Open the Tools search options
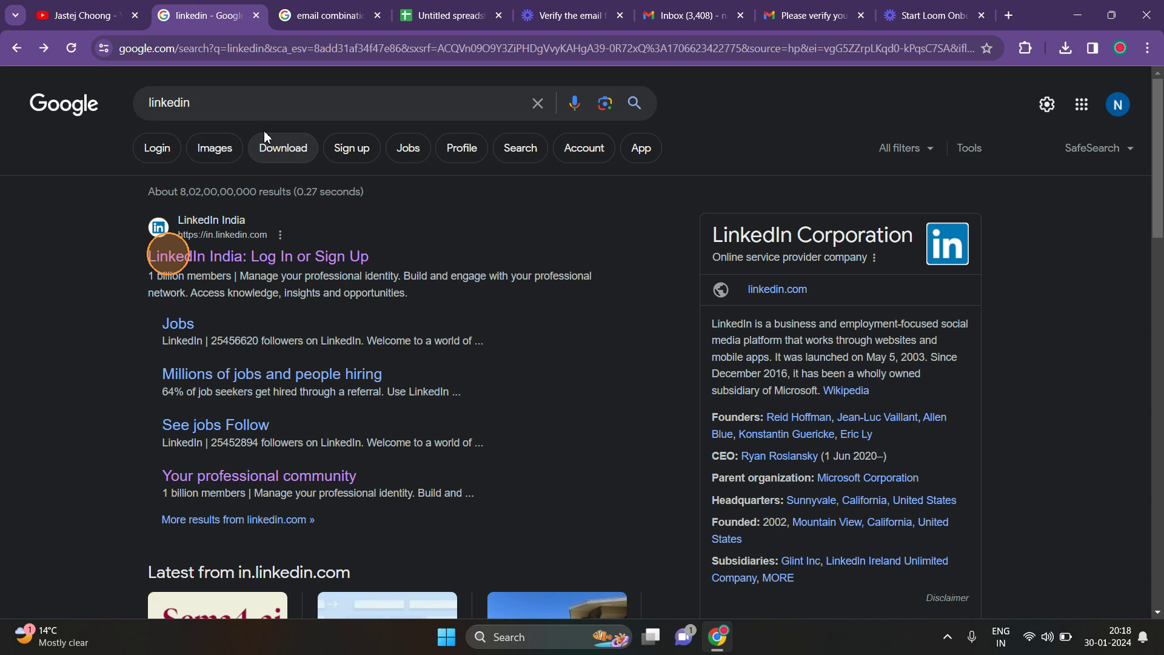1164x655 pixels. [969, 148]
